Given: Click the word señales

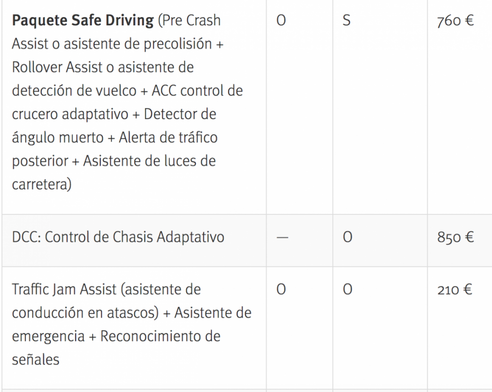Looking at the screenshot, I should click(36, 359).
